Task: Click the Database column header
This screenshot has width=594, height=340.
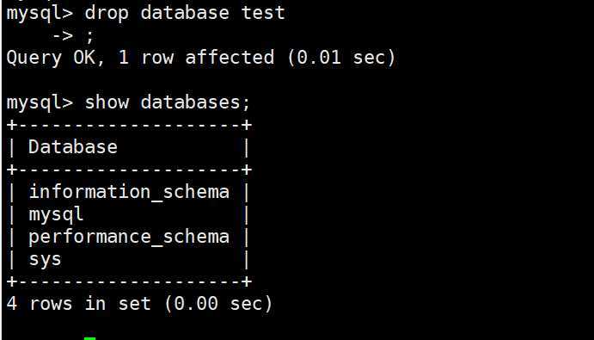Action: pos(73,147)
